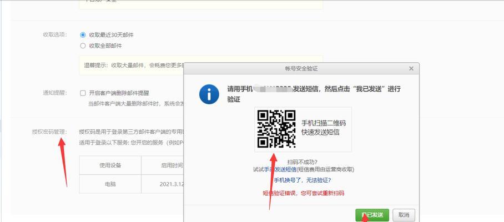The width and height of the screenshot is (504, 222).
Task: Click the 授权密码管理 label
Action: [x=49, y=132]
